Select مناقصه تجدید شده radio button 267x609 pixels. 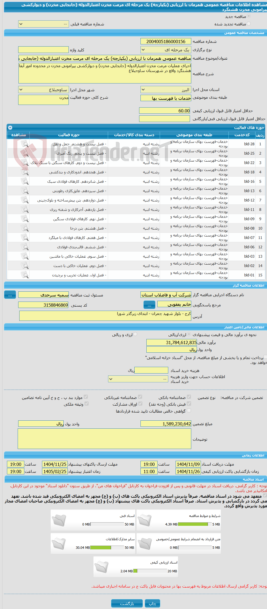point(249,24)
